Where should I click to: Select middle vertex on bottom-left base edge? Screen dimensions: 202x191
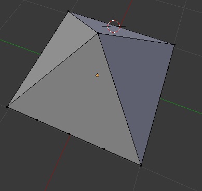(x=70, y=134)
